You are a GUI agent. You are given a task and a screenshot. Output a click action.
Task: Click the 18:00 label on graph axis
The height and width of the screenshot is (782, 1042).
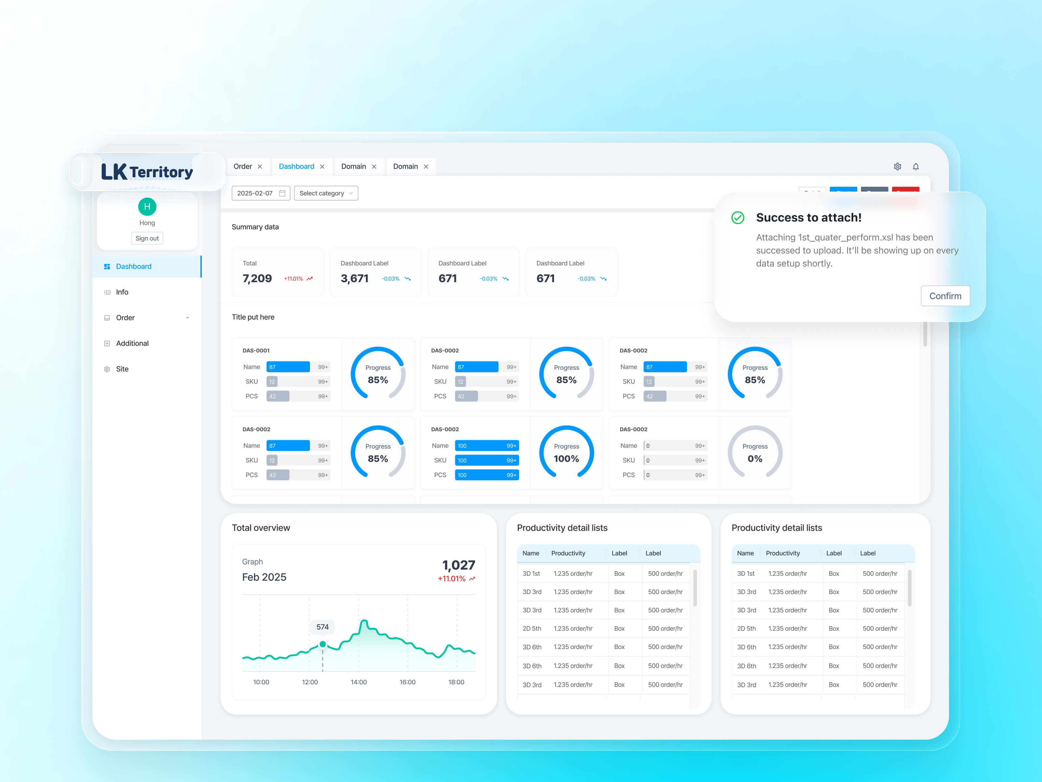(x=456, y=682)
